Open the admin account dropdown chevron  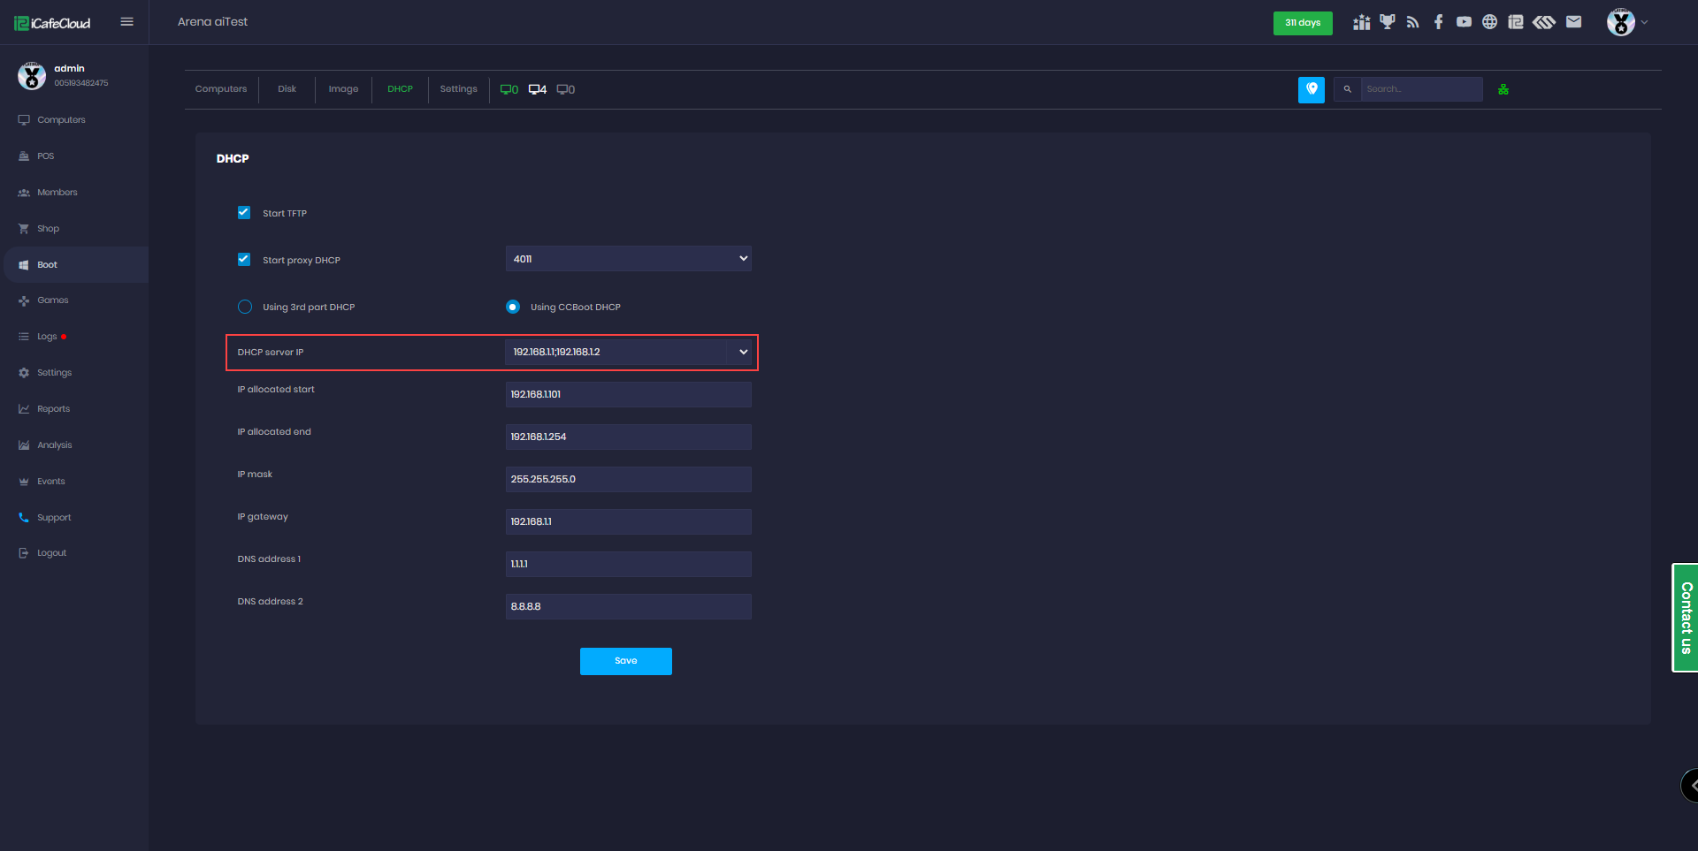pos(1645,21)
